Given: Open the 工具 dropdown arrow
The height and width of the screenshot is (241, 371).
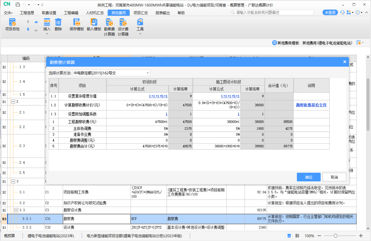Looking at the screenshot, I should 140,34.
